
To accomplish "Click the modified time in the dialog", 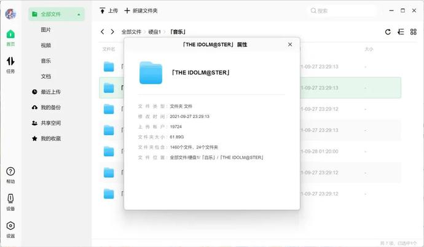I will (189, 117).
